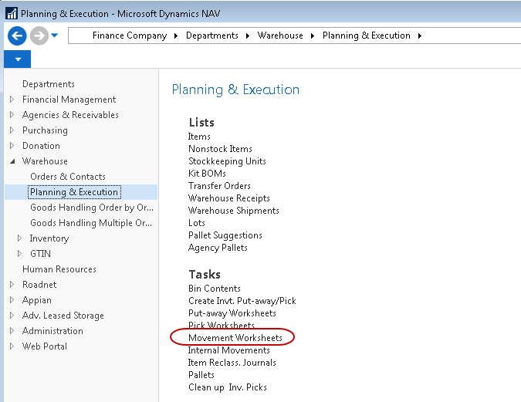Expand the GTIN node arrow
The image size is (521, 402).
pyautogui.click(x=19, y=254)
